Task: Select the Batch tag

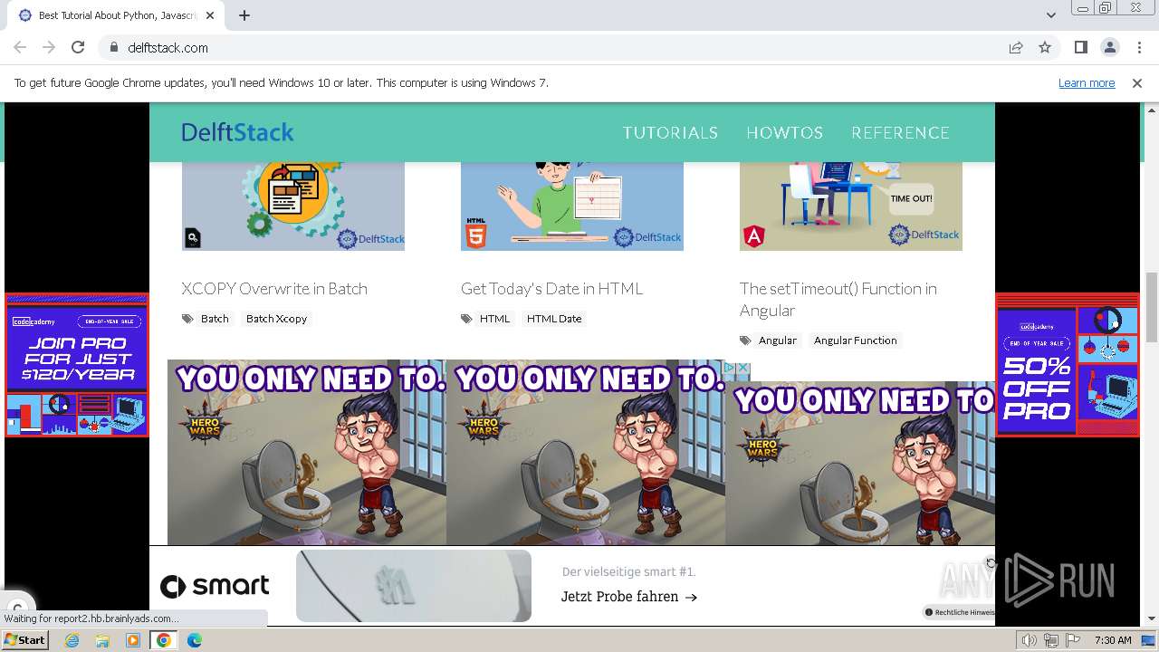Action: pyautogui.click(x=215, y=319)
